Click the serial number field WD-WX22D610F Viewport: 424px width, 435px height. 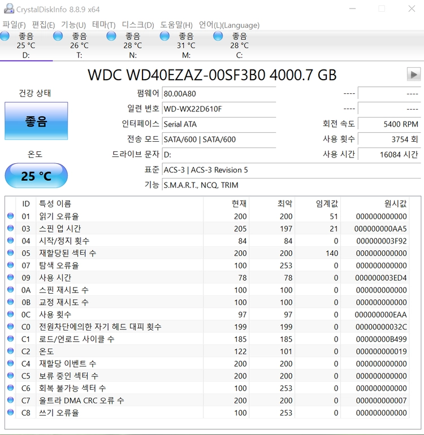click(x=219, y=108)
